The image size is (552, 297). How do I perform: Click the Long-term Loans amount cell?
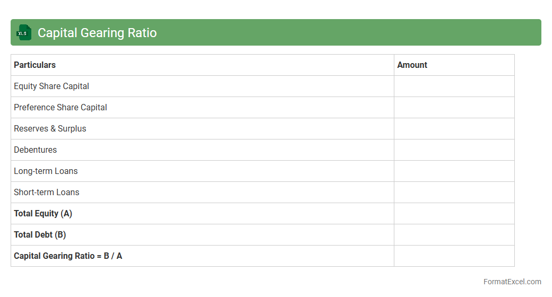point(454,171)
